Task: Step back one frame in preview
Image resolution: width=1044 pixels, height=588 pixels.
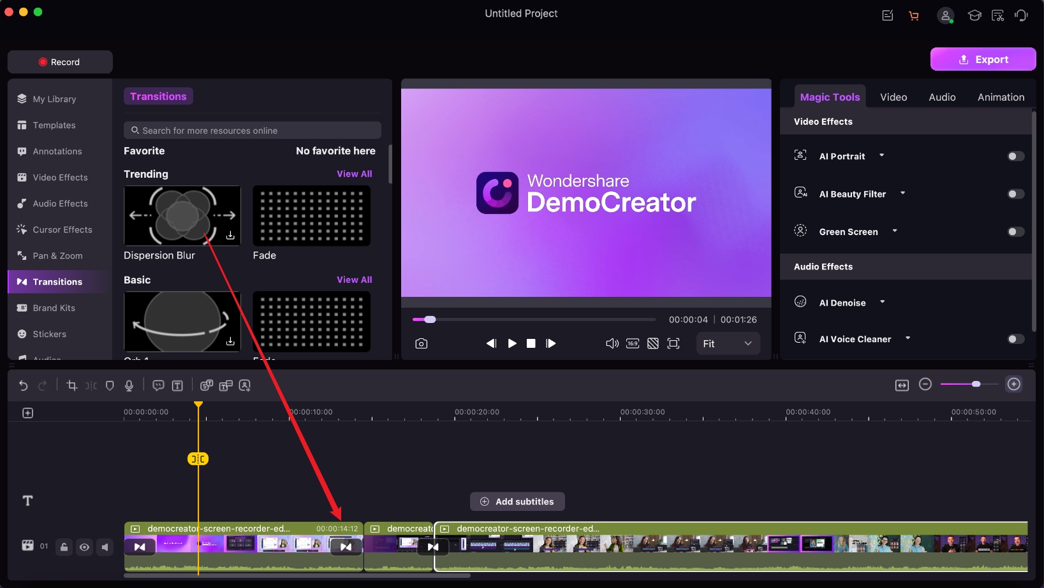Action: (491, 343)
